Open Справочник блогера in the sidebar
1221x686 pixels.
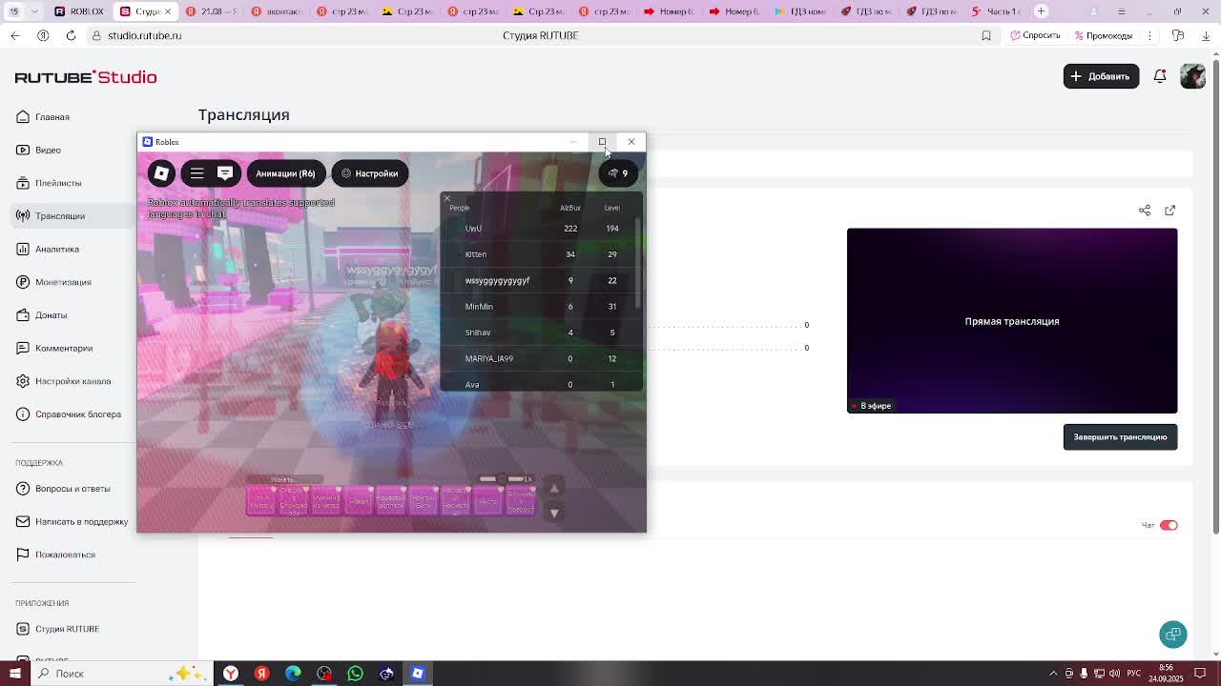click(x=78, y=414)
